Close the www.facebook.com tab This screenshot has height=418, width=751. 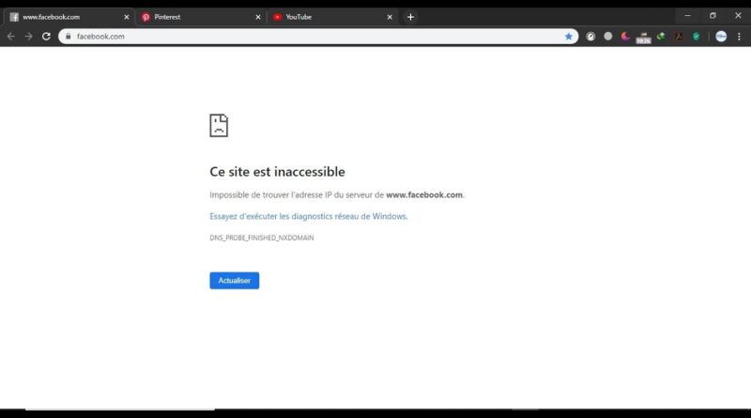click(x=127, y=17)
